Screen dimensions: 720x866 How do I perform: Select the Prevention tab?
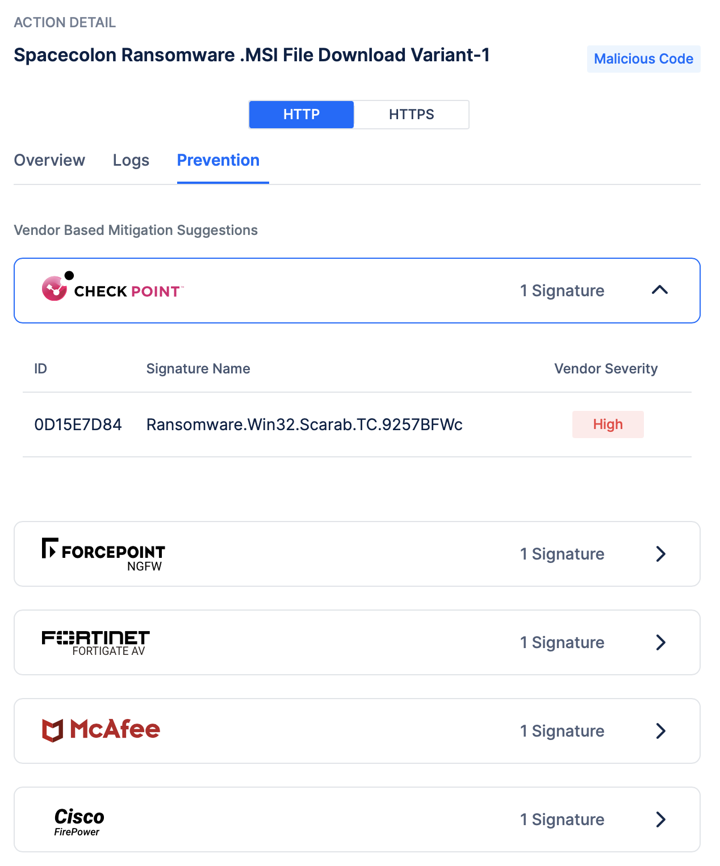218,161
